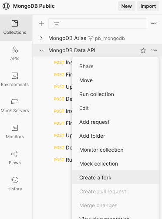Click the pb_mongodb fork label

point(110,38)
